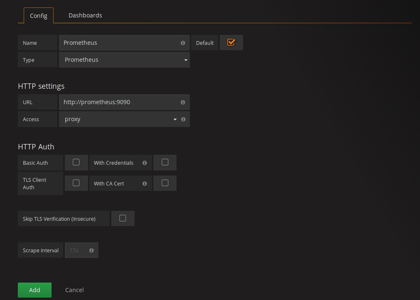The image size is (420, 300).
Task: Select the Config tab
Action: 39,15
